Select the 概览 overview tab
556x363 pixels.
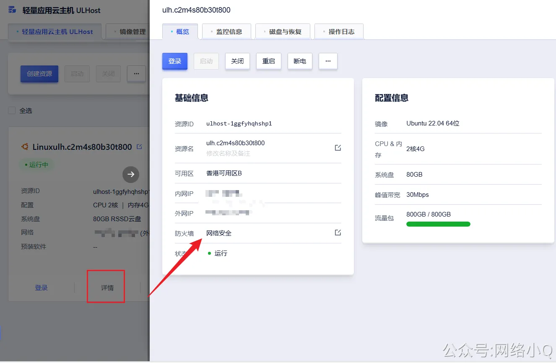click(x=180, y=31)
